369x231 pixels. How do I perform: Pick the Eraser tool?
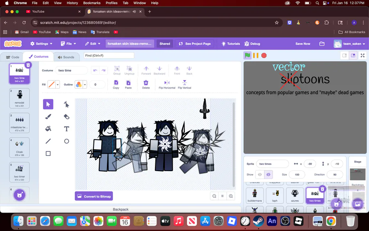(66, 117)
